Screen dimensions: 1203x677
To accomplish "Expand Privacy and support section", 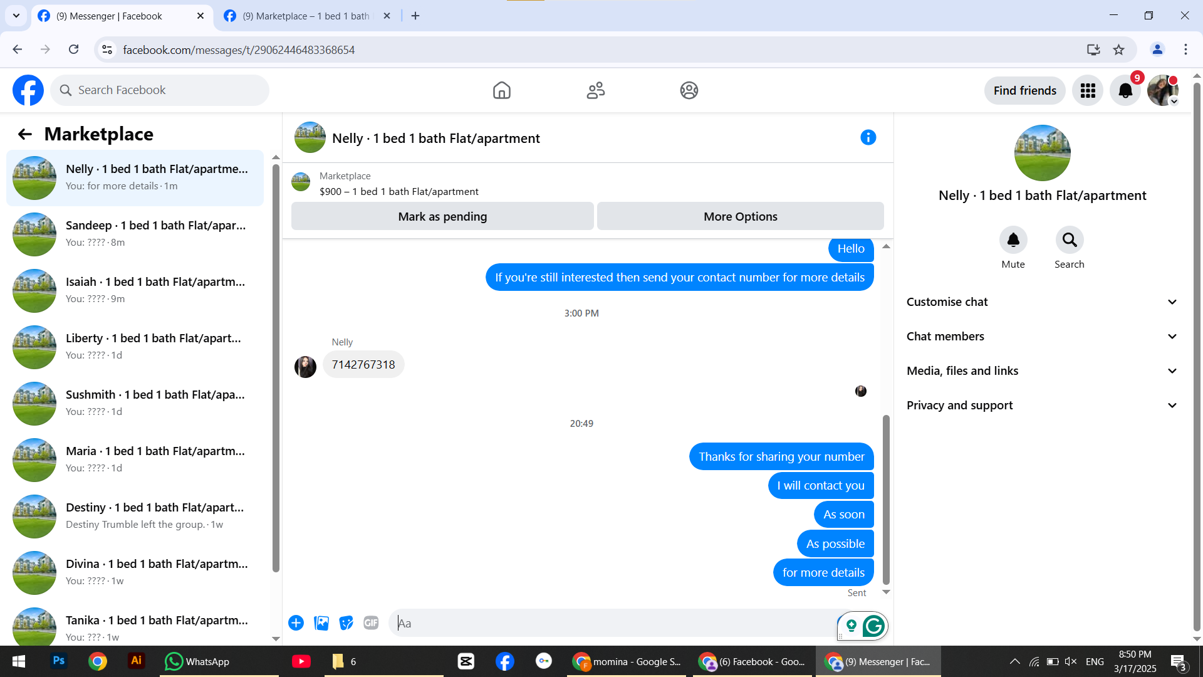I will (1042, 406).
